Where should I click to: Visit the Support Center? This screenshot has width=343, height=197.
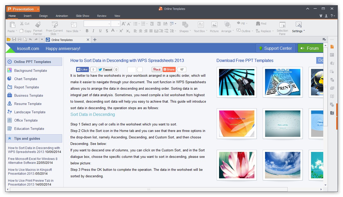click(275, 48)
